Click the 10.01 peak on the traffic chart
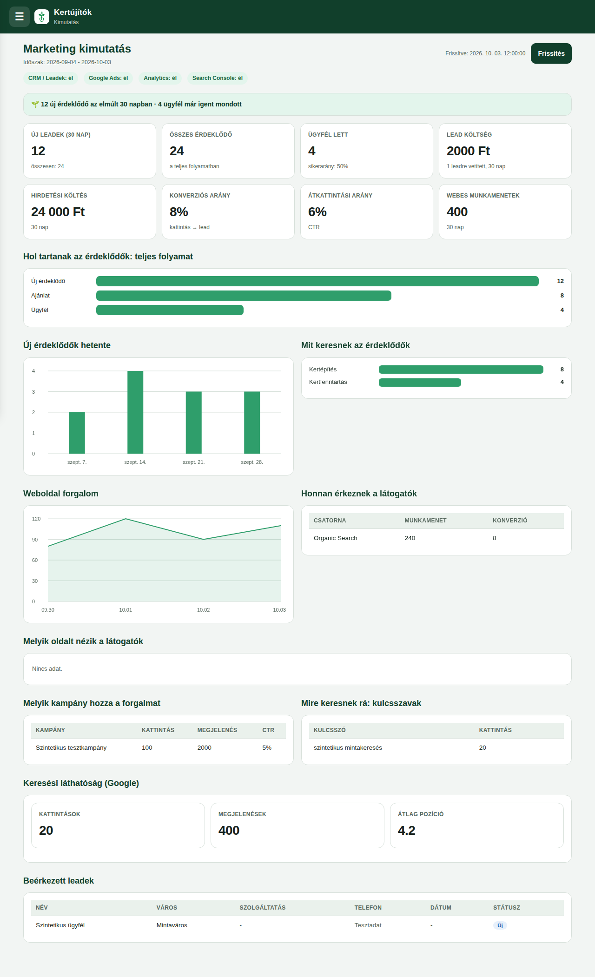This screenshot has width=595, height=977. click(126, 519)
